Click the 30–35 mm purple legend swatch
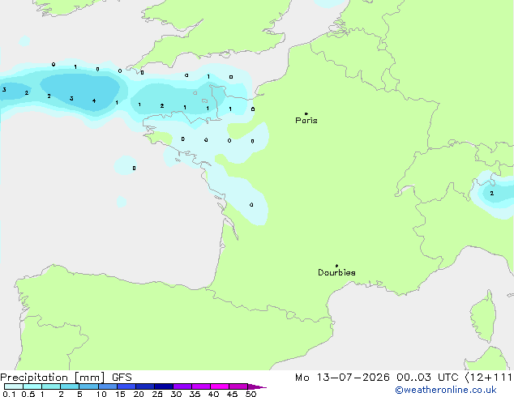514x397 pixels. point(182,386)
